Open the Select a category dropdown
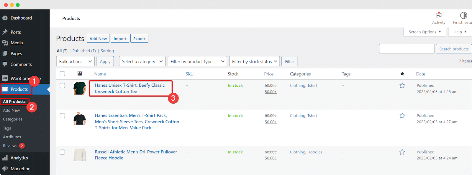 click(142, 61)
